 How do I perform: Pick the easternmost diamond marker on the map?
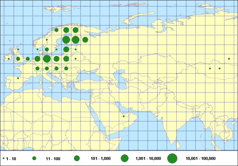coord(229,59)
